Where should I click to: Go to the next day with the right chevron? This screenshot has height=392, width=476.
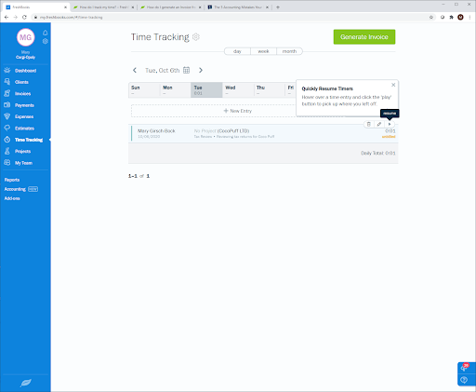(201, 70)
